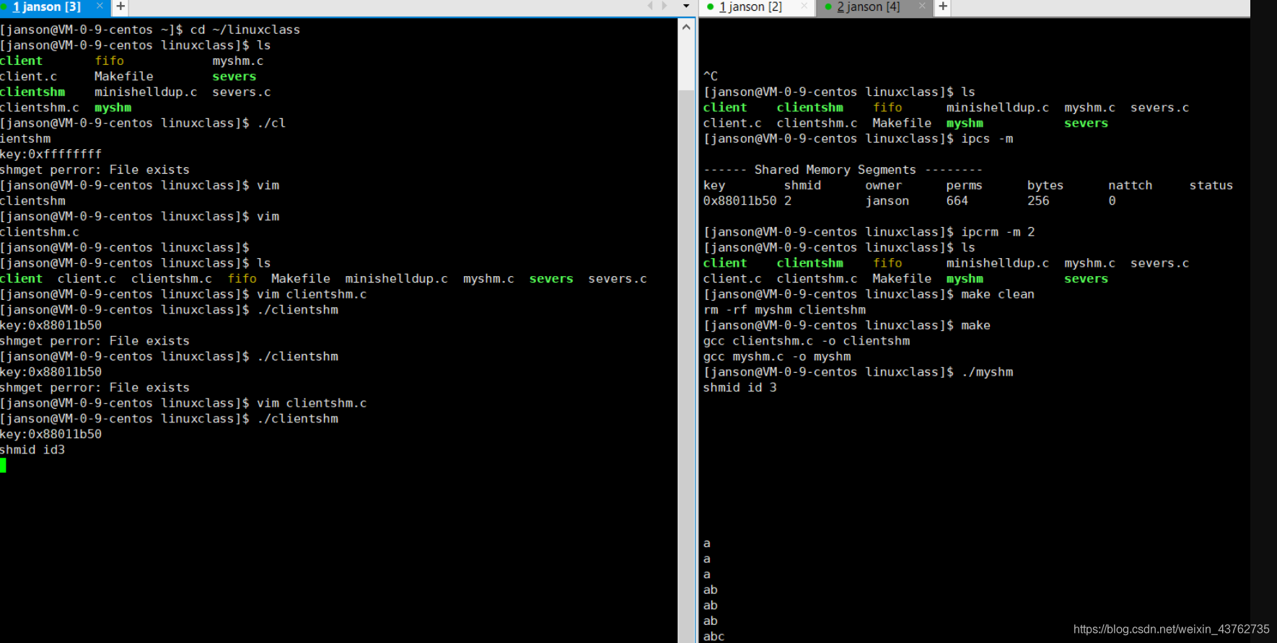The height and width of the screenshot is (643, 1277).
Task: Click the 'janson' owner cell in the ipcs table
Action: [x=887, y=201]
